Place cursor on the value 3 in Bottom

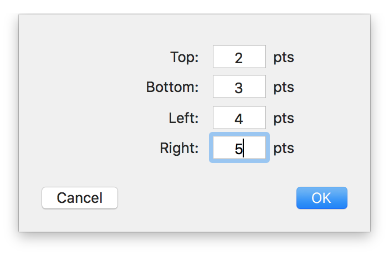(x=239, y=88)
